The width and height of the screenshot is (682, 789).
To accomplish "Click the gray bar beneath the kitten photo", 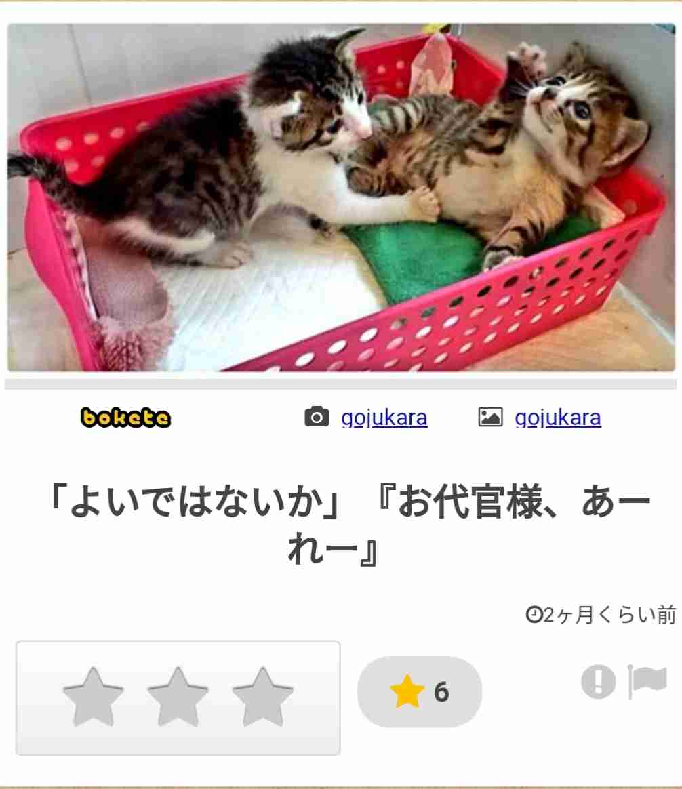I will pos(341,384).
